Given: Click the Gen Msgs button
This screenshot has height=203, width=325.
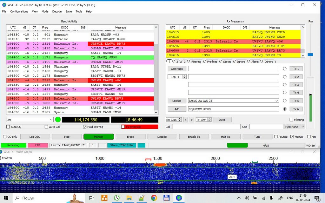Looking at the screenshot, I should tap(177, 69).
